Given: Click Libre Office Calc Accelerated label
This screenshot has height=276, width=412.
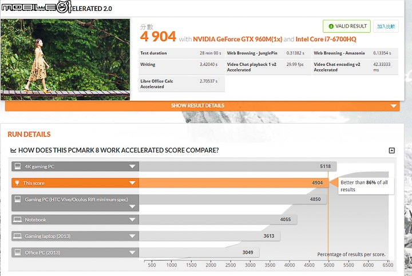Looking at the screenshot, I should point(157,84).
